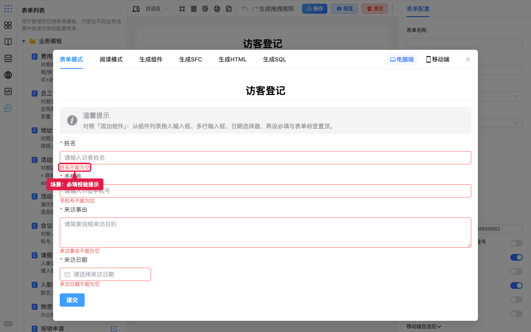Switch to 生成HTML tab
531x332 pixels.
(233, 59)
